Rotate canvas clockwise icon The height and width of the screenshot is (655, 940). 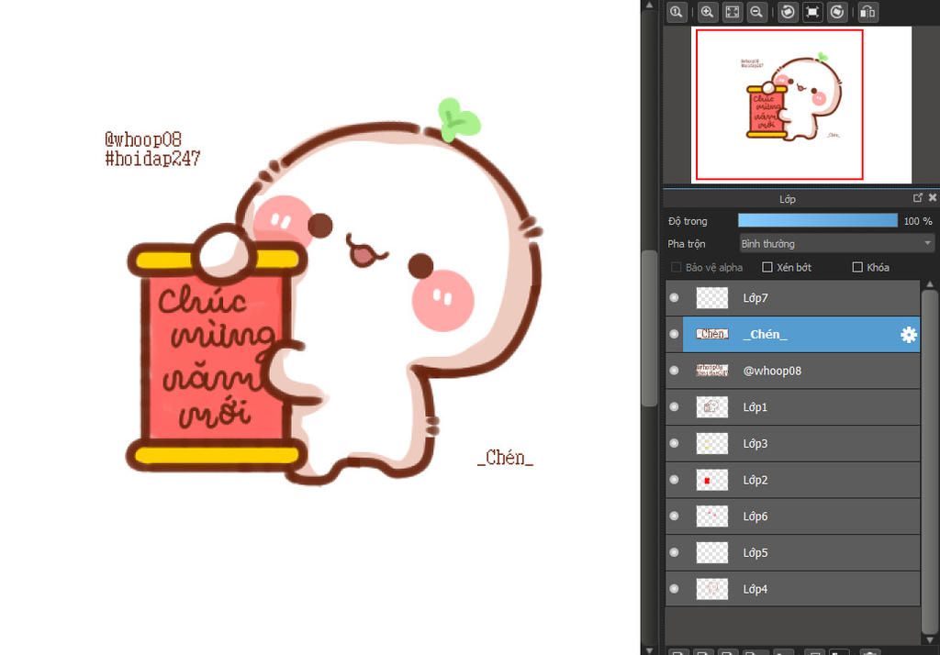point(837,12)
